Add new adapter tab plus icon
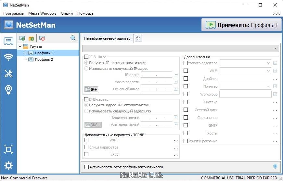 (x=138, y=38)
